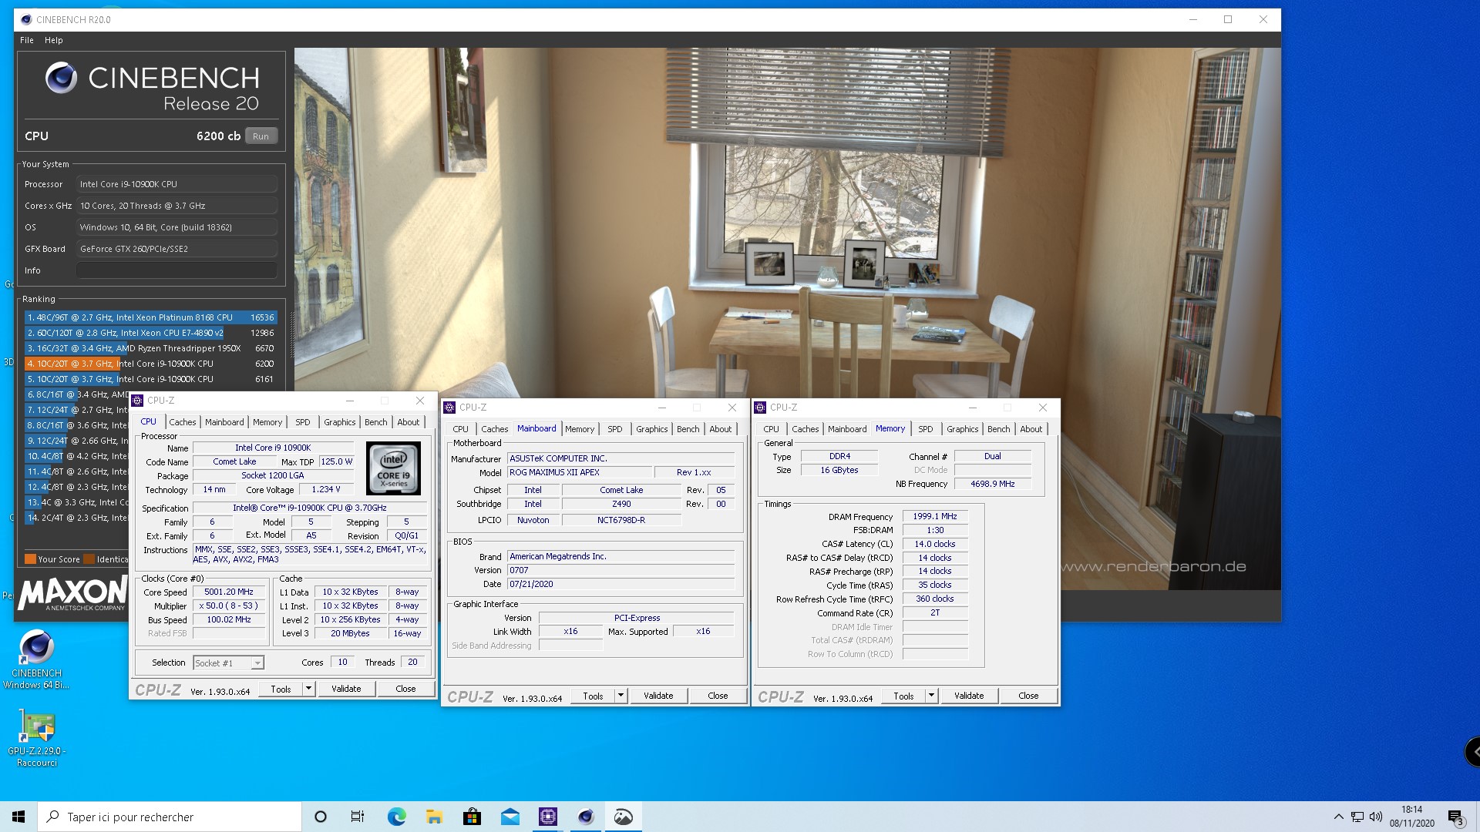Click Close button in left CPU-Z CPU window
This screenshot has height=832, width=1480.
(x=405, y=689)
